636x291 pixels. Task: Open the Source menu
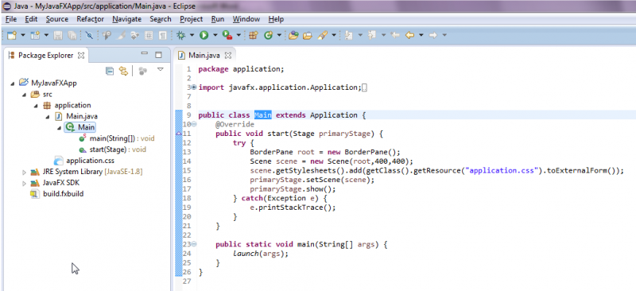coord(57,19)
